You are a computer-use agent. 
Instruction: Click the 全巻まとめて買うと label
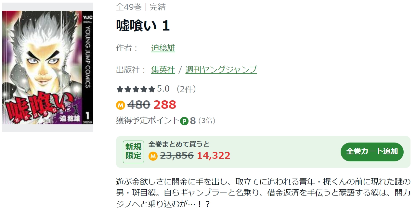179,144
